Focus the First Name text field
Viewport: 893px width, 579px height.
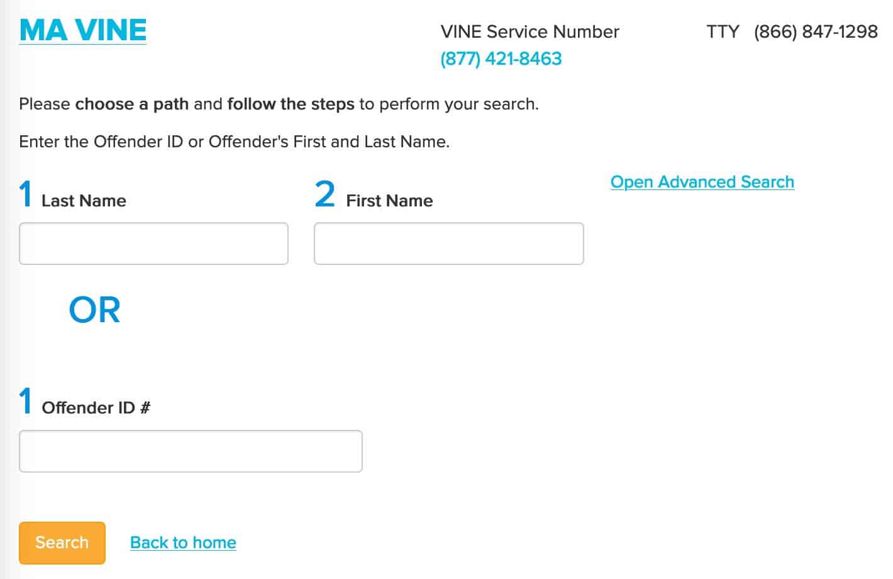point(448,244)
